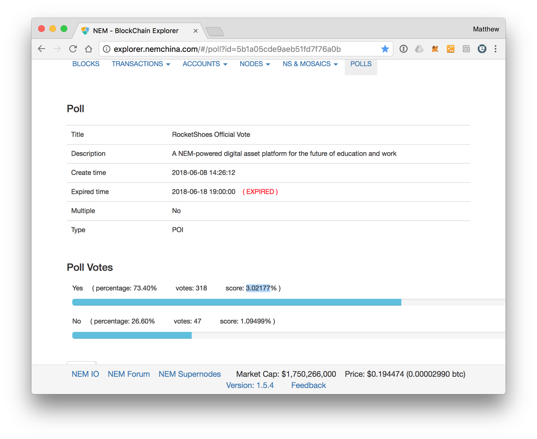The image size is (537, 439).
Task: Click the highlighted Yes score 3.02177
Action: click(258, 288)
